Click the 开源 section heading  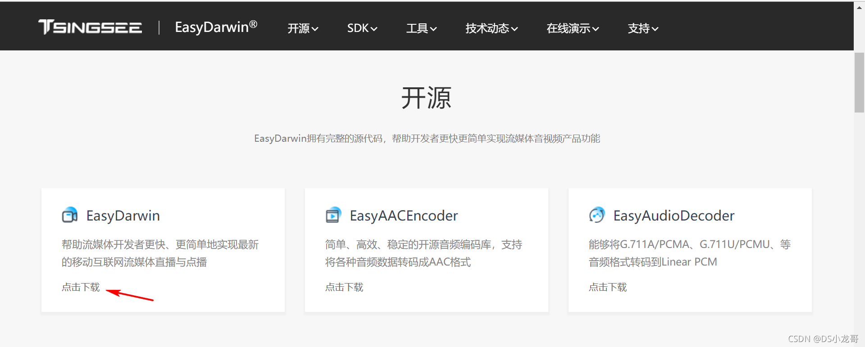[426, 98]
